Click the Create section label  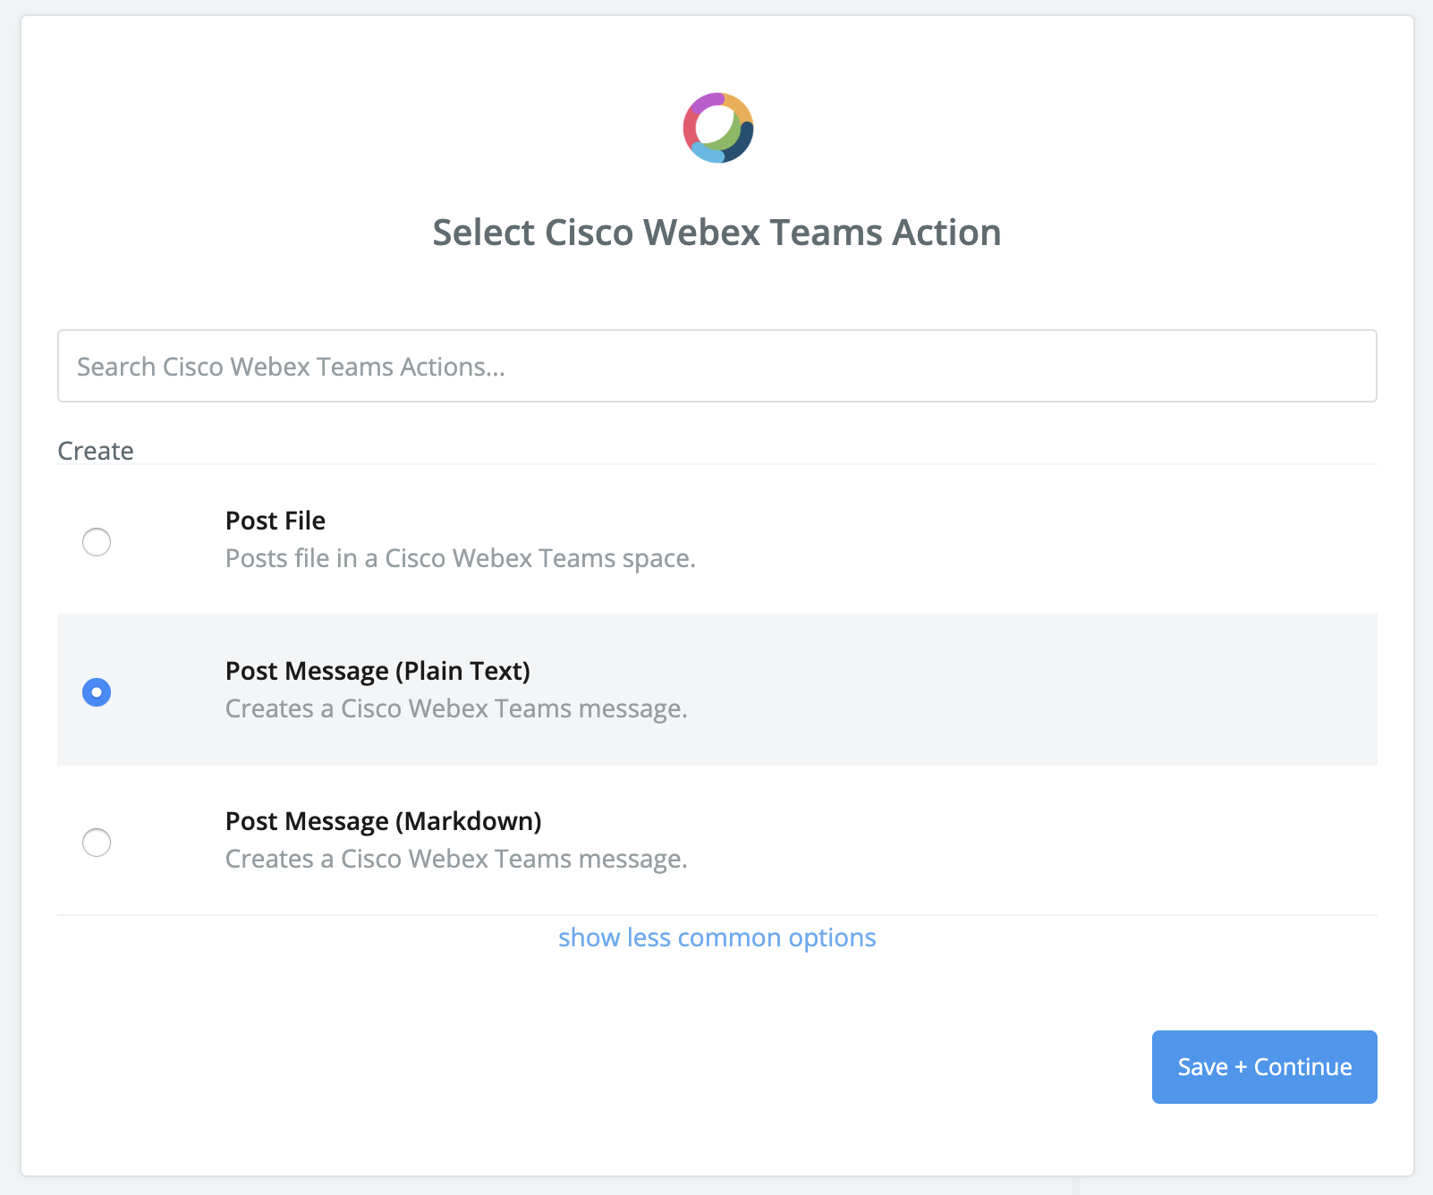click(96, 451)
